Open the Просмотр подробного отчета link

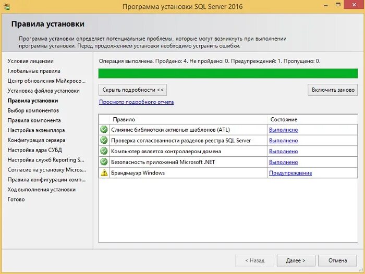[x=137, y=102]
